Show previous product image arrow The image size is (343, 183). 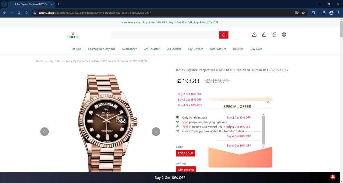[44, 131]
